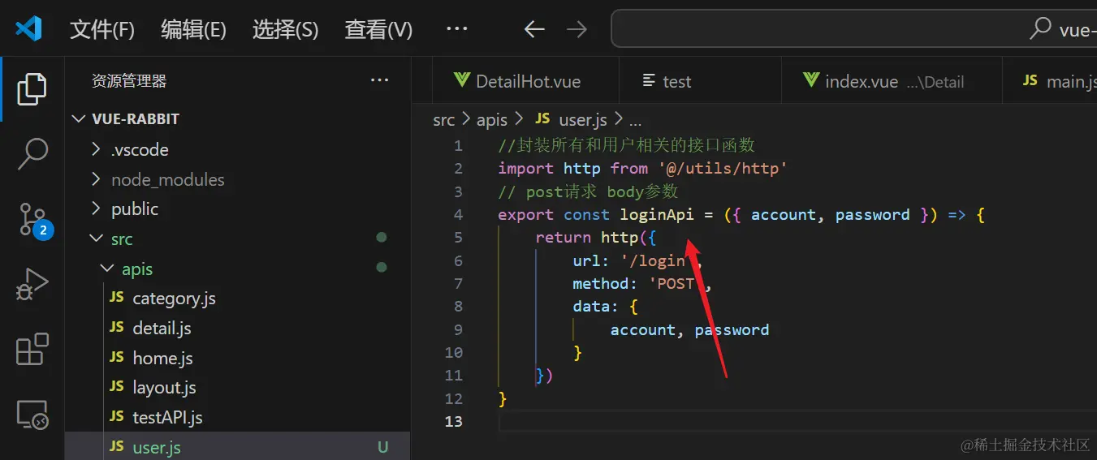Screen dimensions: 1097x460
Task: Open the Explorer panel more actions menu
Action: tap(379, 80)
